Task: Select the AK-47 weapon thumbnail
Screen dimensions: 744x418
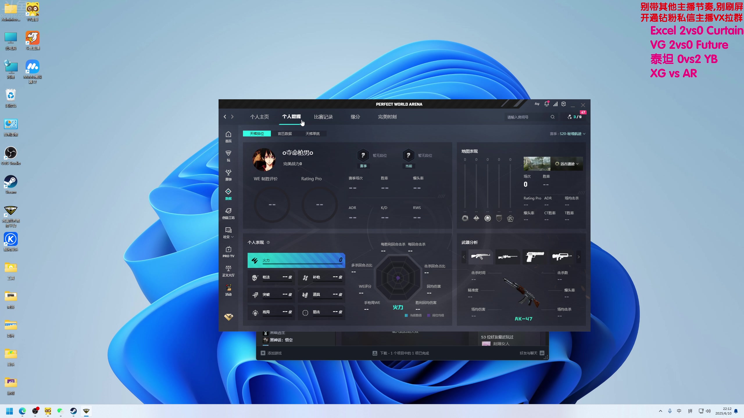Action: coord(481,257)
